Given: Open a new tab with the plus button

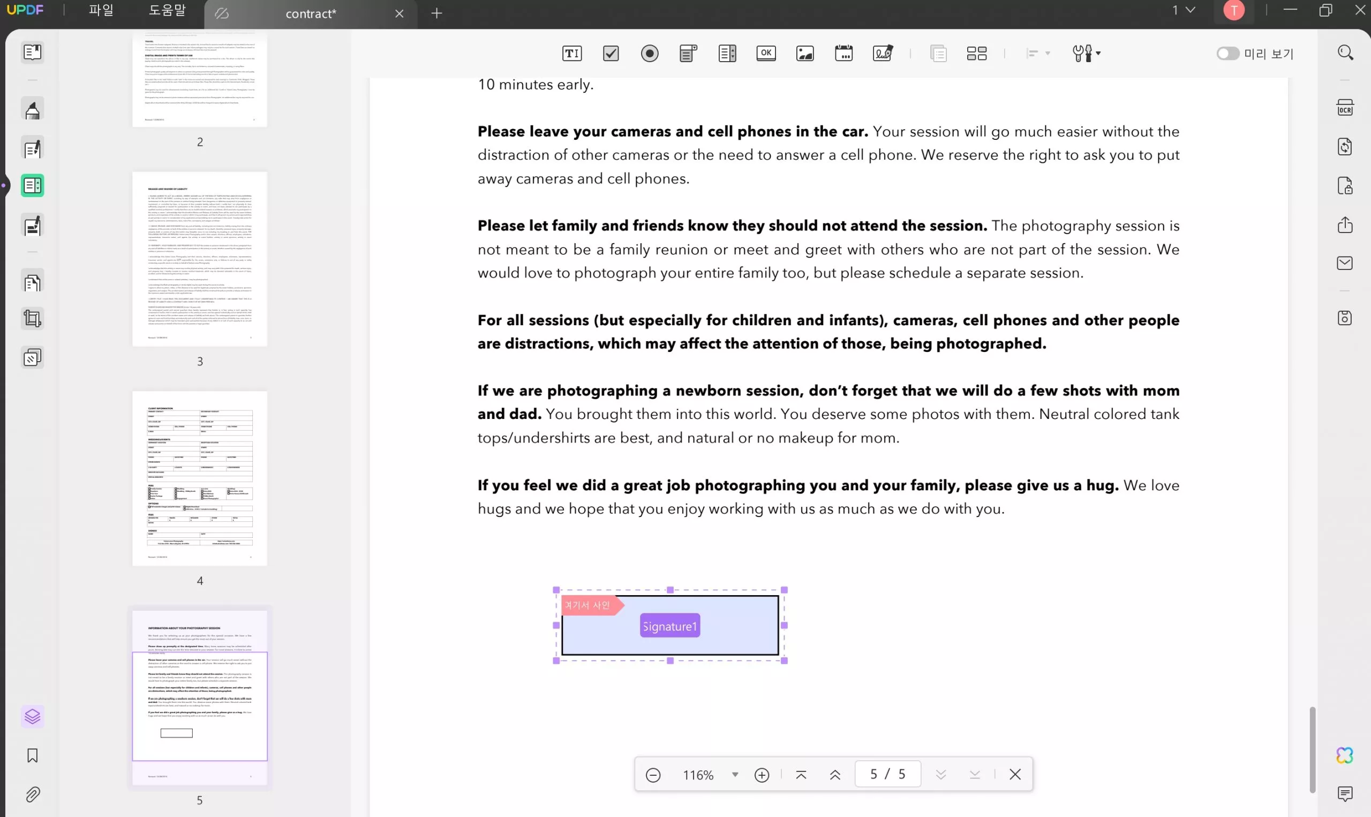Looking at the screenshot, I should coord(437,13).
